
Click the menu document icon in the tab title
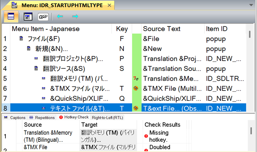pyautogui.click(x=14, y=5)
